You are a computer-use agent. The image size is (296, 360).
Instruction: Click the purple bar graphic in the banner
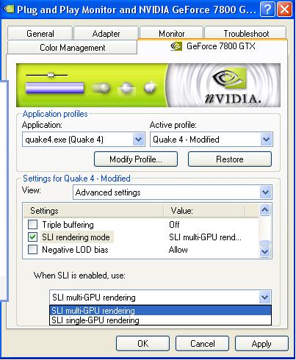(x=54, y=88)
